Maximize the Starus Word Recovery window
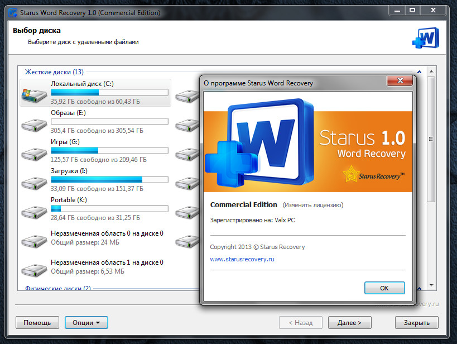This screenshot has height=344, width=457. pyautogui.click(x=412, y=11)
